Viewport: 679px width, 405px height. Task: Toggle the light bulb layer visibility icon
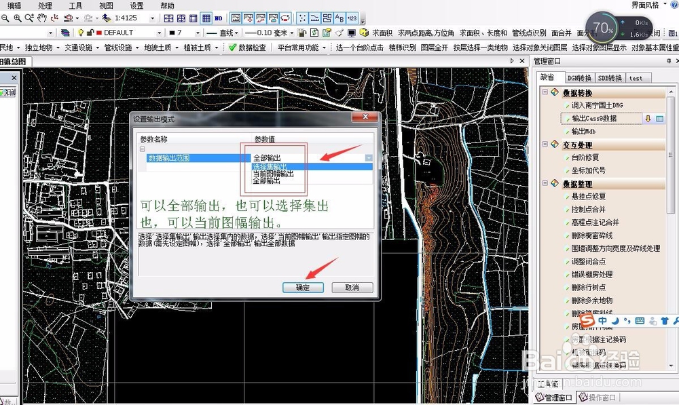tap(81, 33)
